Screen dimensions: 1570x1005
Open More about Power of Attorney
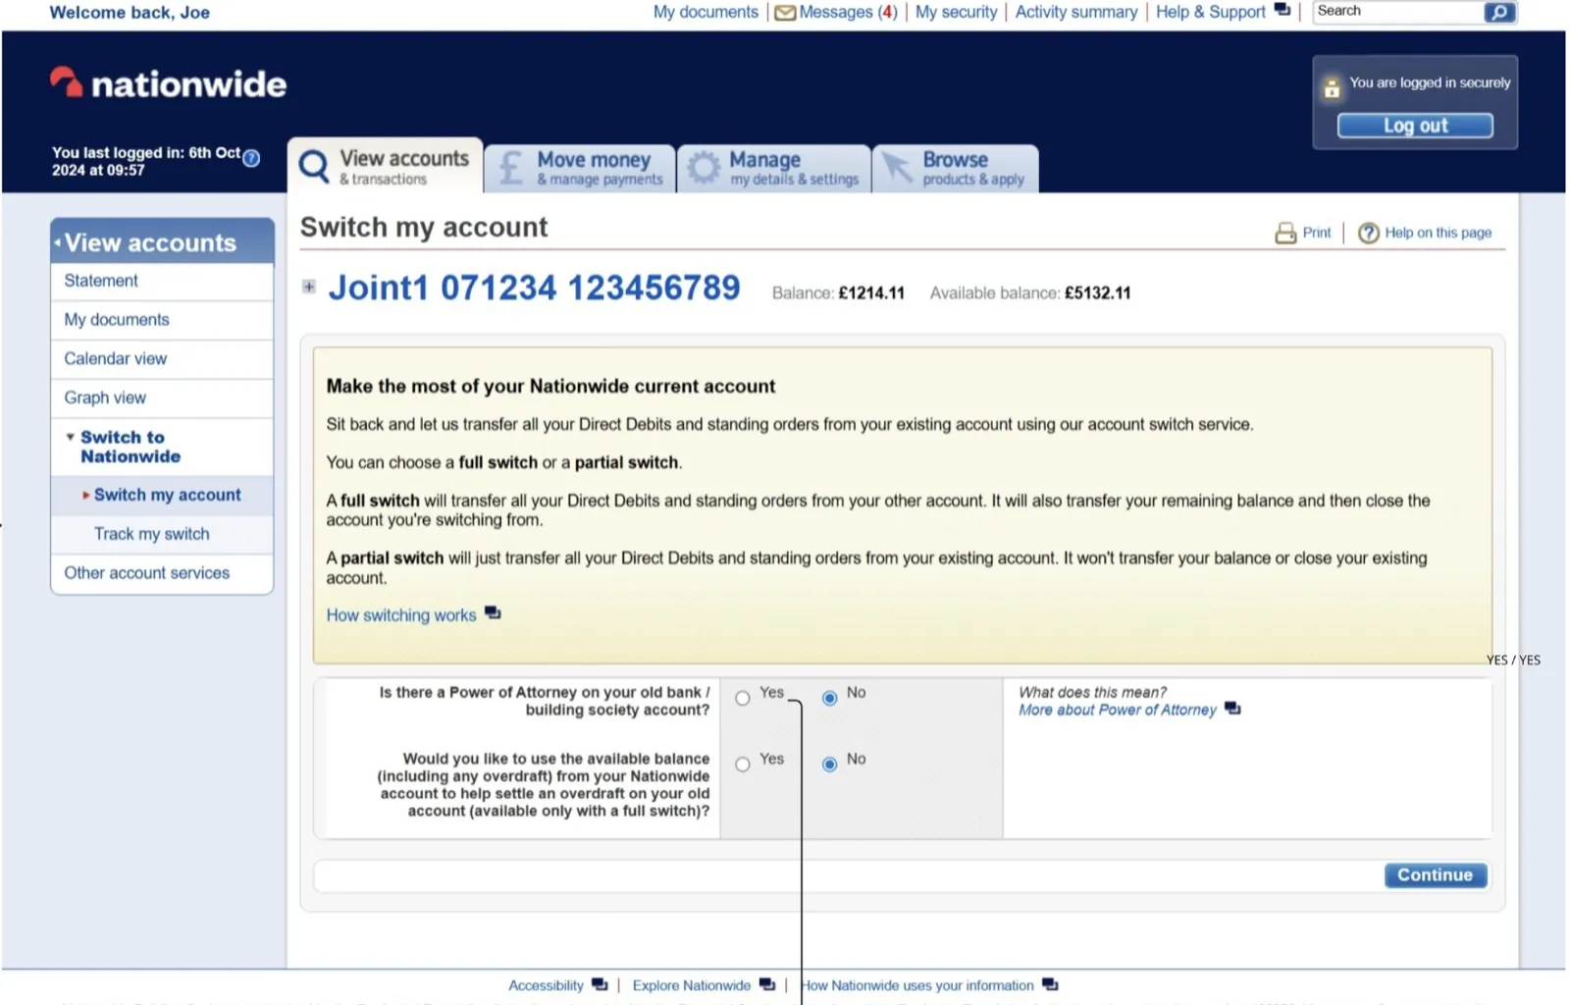(x=1117, y=710)
